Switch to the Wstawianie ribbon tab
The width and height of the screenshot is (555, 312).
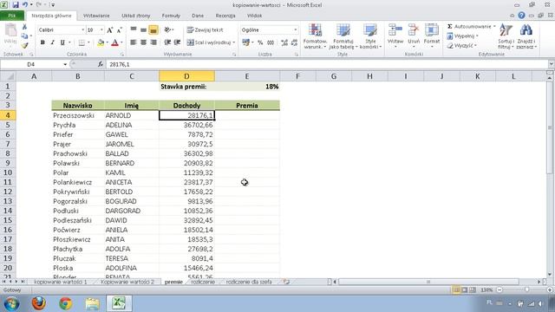point(96,16)
